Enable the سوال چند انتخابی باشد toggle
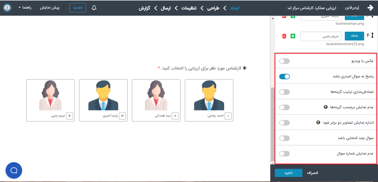The image size is (378, 182). [x=284, y=138]
